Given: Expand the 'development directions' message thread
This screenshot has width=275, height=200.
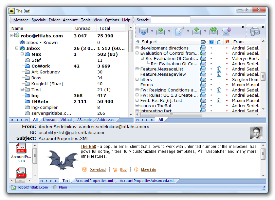Looking at the screenshot, I should 137,48.
